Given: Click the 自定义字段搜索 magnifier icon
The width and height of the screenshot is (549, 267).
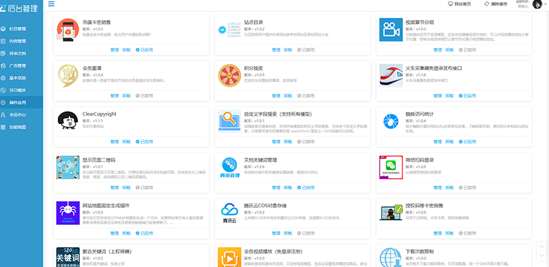Looking at the screenshot, I should tap(229, 121).
